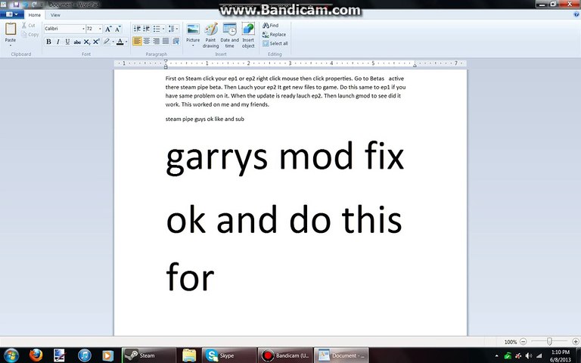The width and height of the screenshot is (581, 363).
Task: Open the Picture dropdown arrow
Action: tap(193, 45)
